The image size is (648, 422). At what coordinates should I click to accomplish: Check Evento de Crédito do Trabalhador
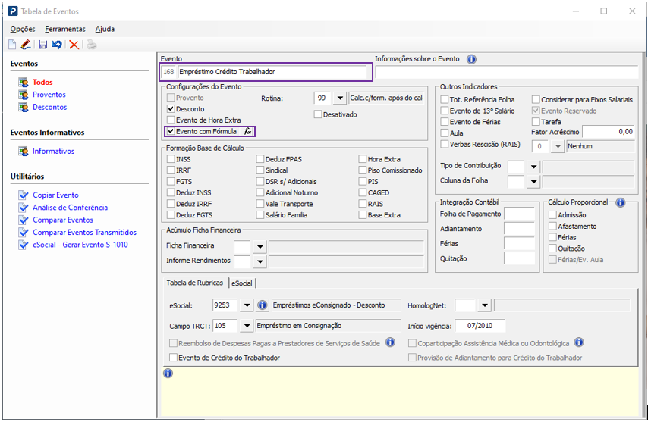click(x=173, y=358)
